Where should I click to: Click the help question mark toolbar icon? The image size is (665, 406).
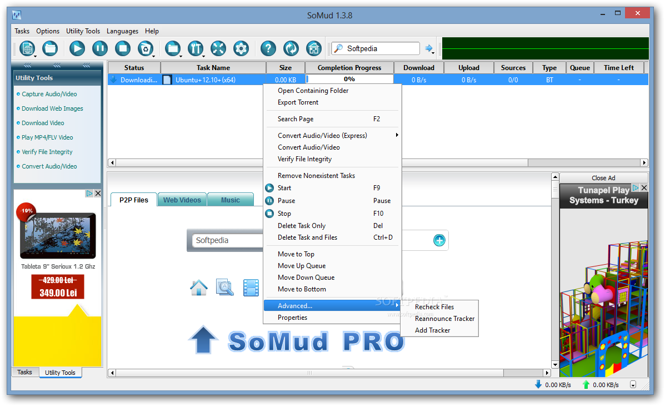point(268,48)
